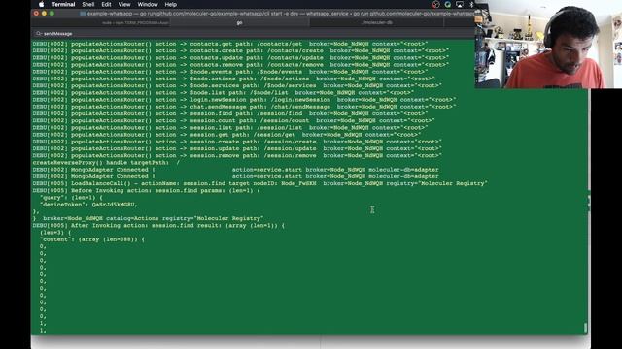Click the log line for contacts.remove action
Image resolution: width=622 pixels, height=349 pixels.
click(241, 65)
